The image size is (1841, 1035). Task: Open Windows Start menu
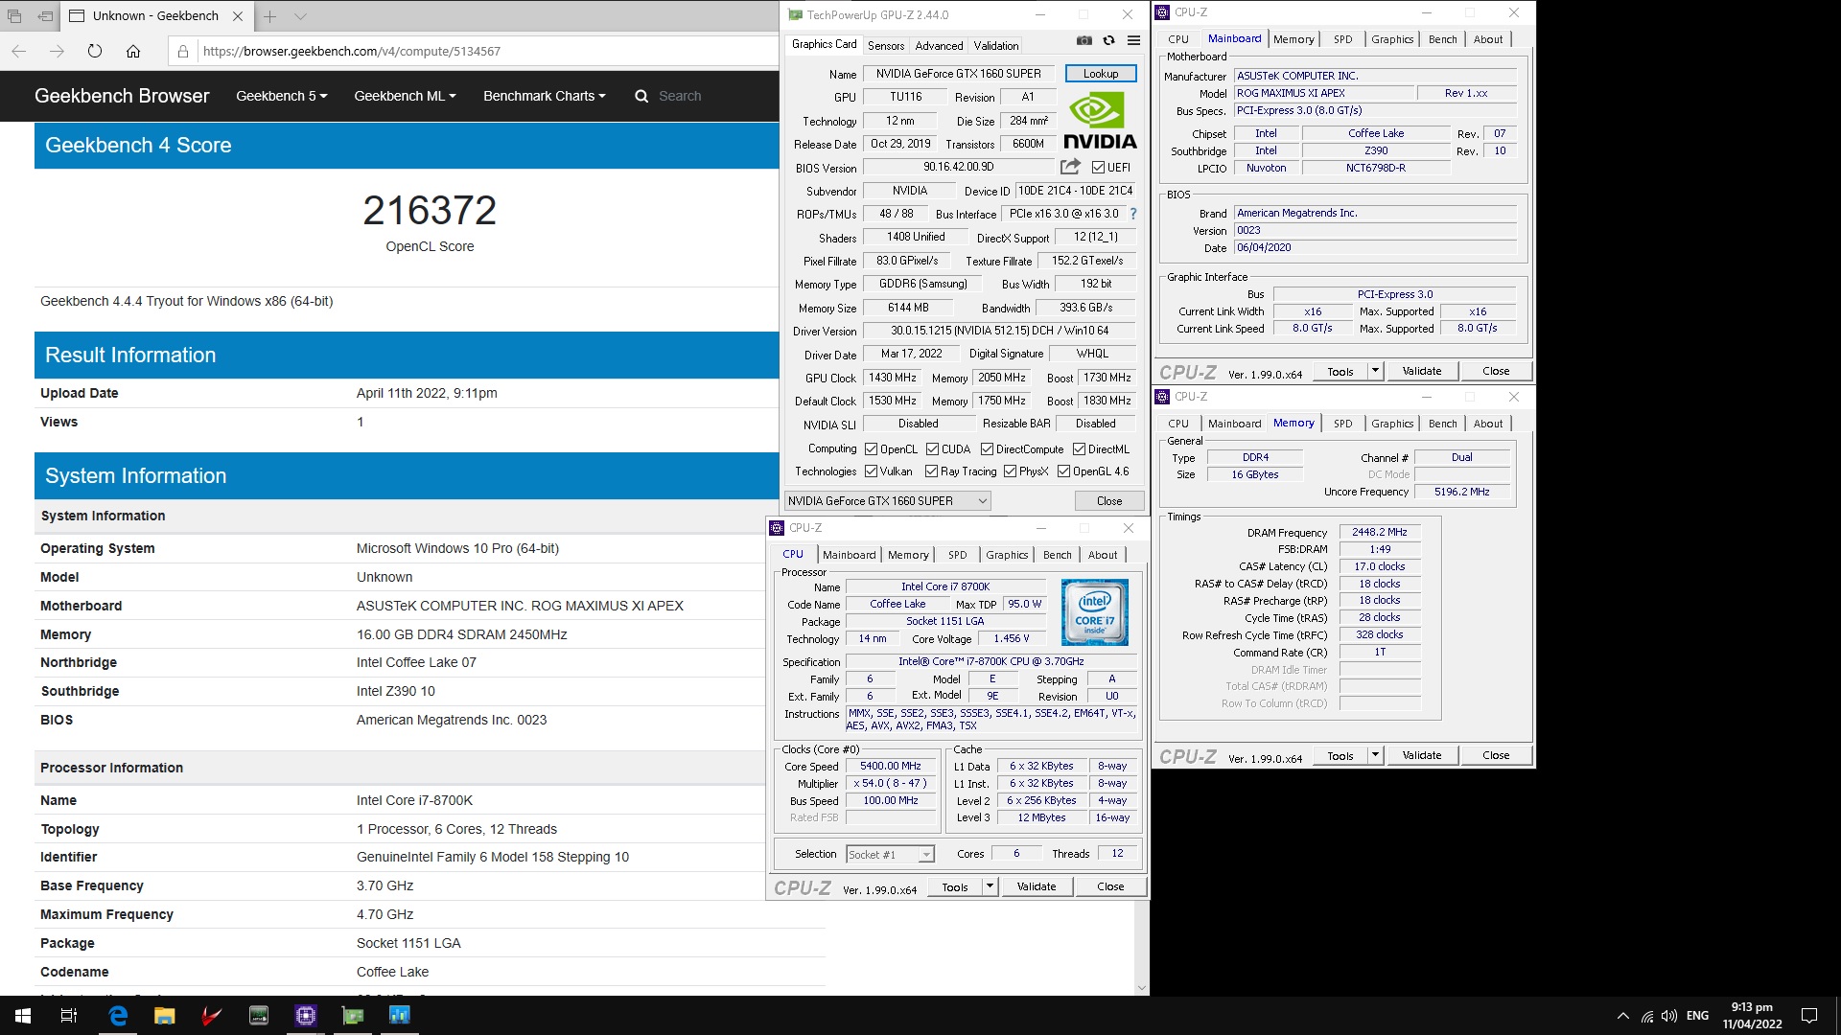coord(23,1016)
